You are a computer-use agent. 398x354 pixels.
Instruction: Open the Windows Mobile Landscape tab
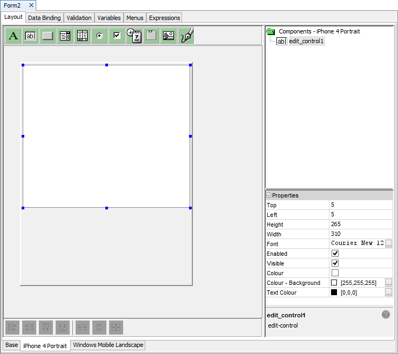pos(108,345)
